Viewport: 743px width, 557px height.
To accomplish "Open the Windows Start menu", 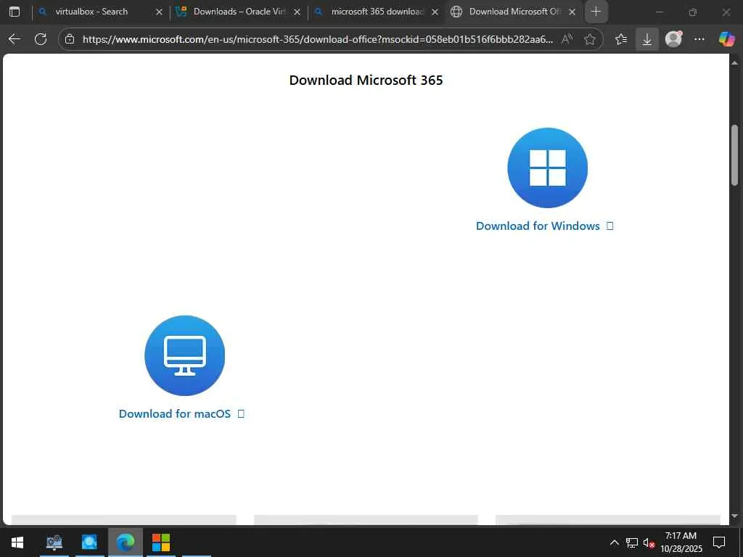I will (x=17, y=542).
